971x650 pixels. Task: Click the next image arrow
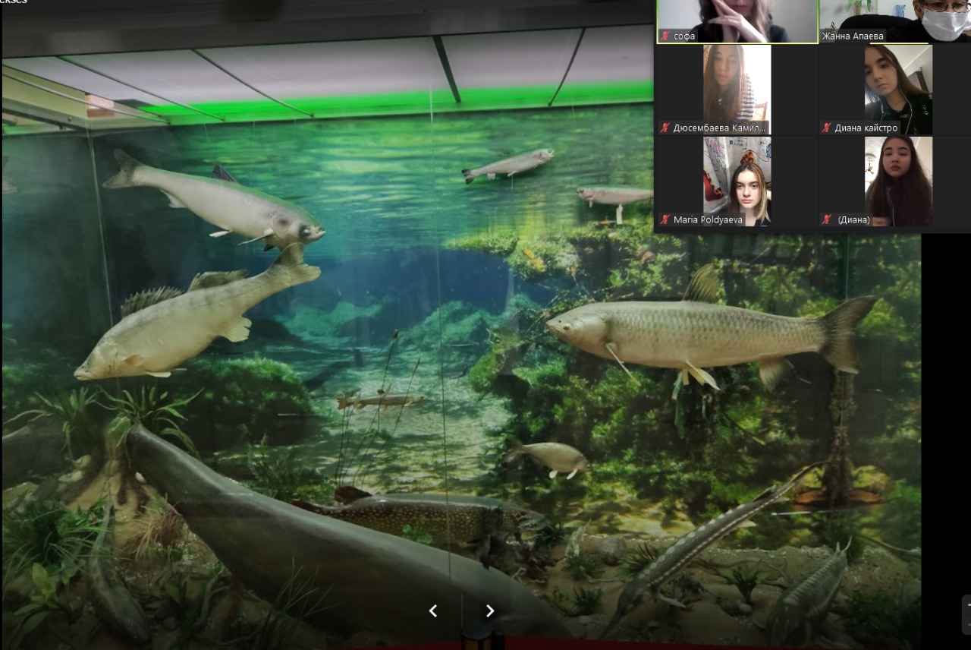click(490, 611)
